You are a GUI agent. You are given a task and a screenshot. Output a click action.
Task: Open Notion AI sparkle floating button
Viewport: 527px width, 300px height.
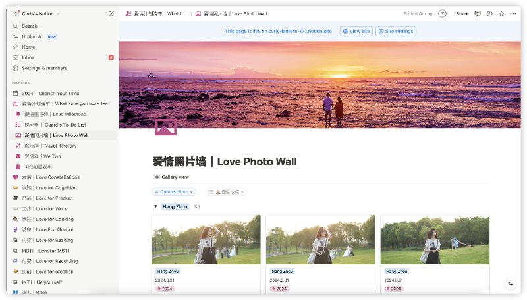click(x=510, y=284)
